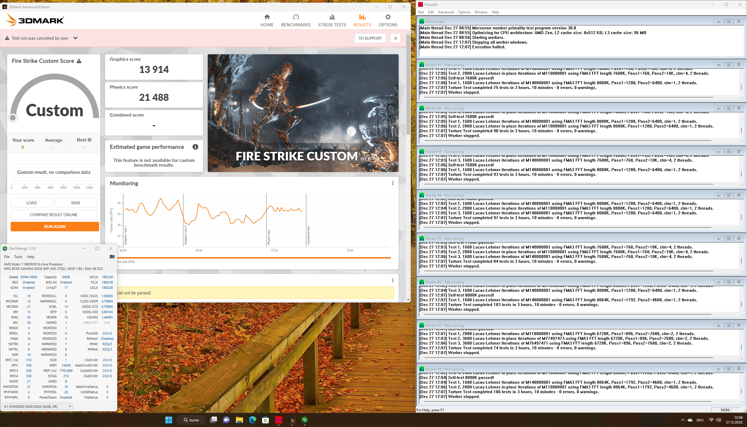Click the Worker #2 horizontal scrollbar
This screenshot has width=747, height=427.
(x=568, y=141)
